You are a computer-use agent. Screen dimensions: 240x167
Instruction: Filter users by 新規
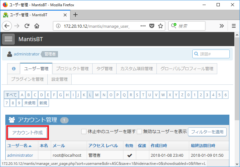point(43,103)
